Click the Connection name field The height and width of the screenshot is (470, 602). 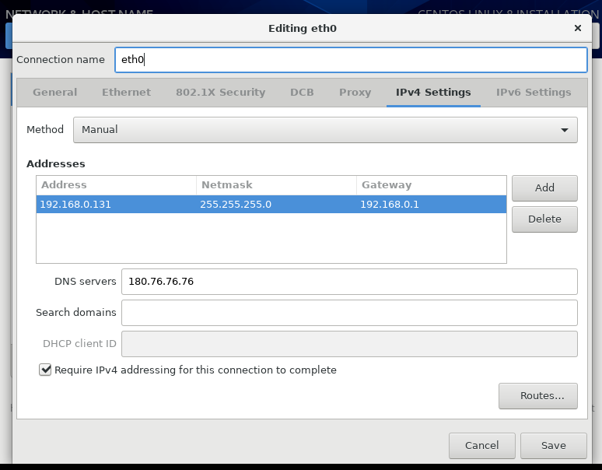350,60
